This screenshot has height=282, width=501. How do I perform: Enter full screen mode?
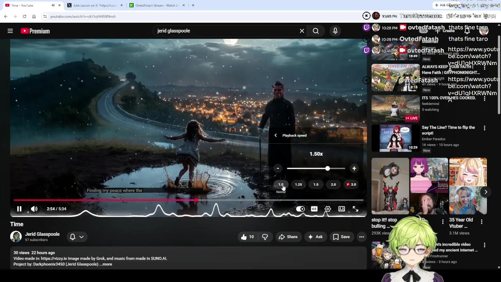[x=355, y=209]
